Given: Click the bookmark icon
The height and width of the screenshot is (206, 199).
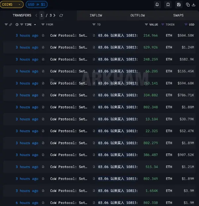Looking at the screenshot, I should click(168, 5).
